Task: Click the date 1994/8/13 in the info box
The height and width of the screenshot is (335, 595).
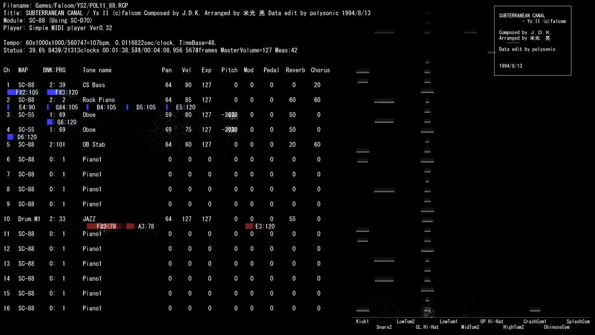Action: click(510, 66)
